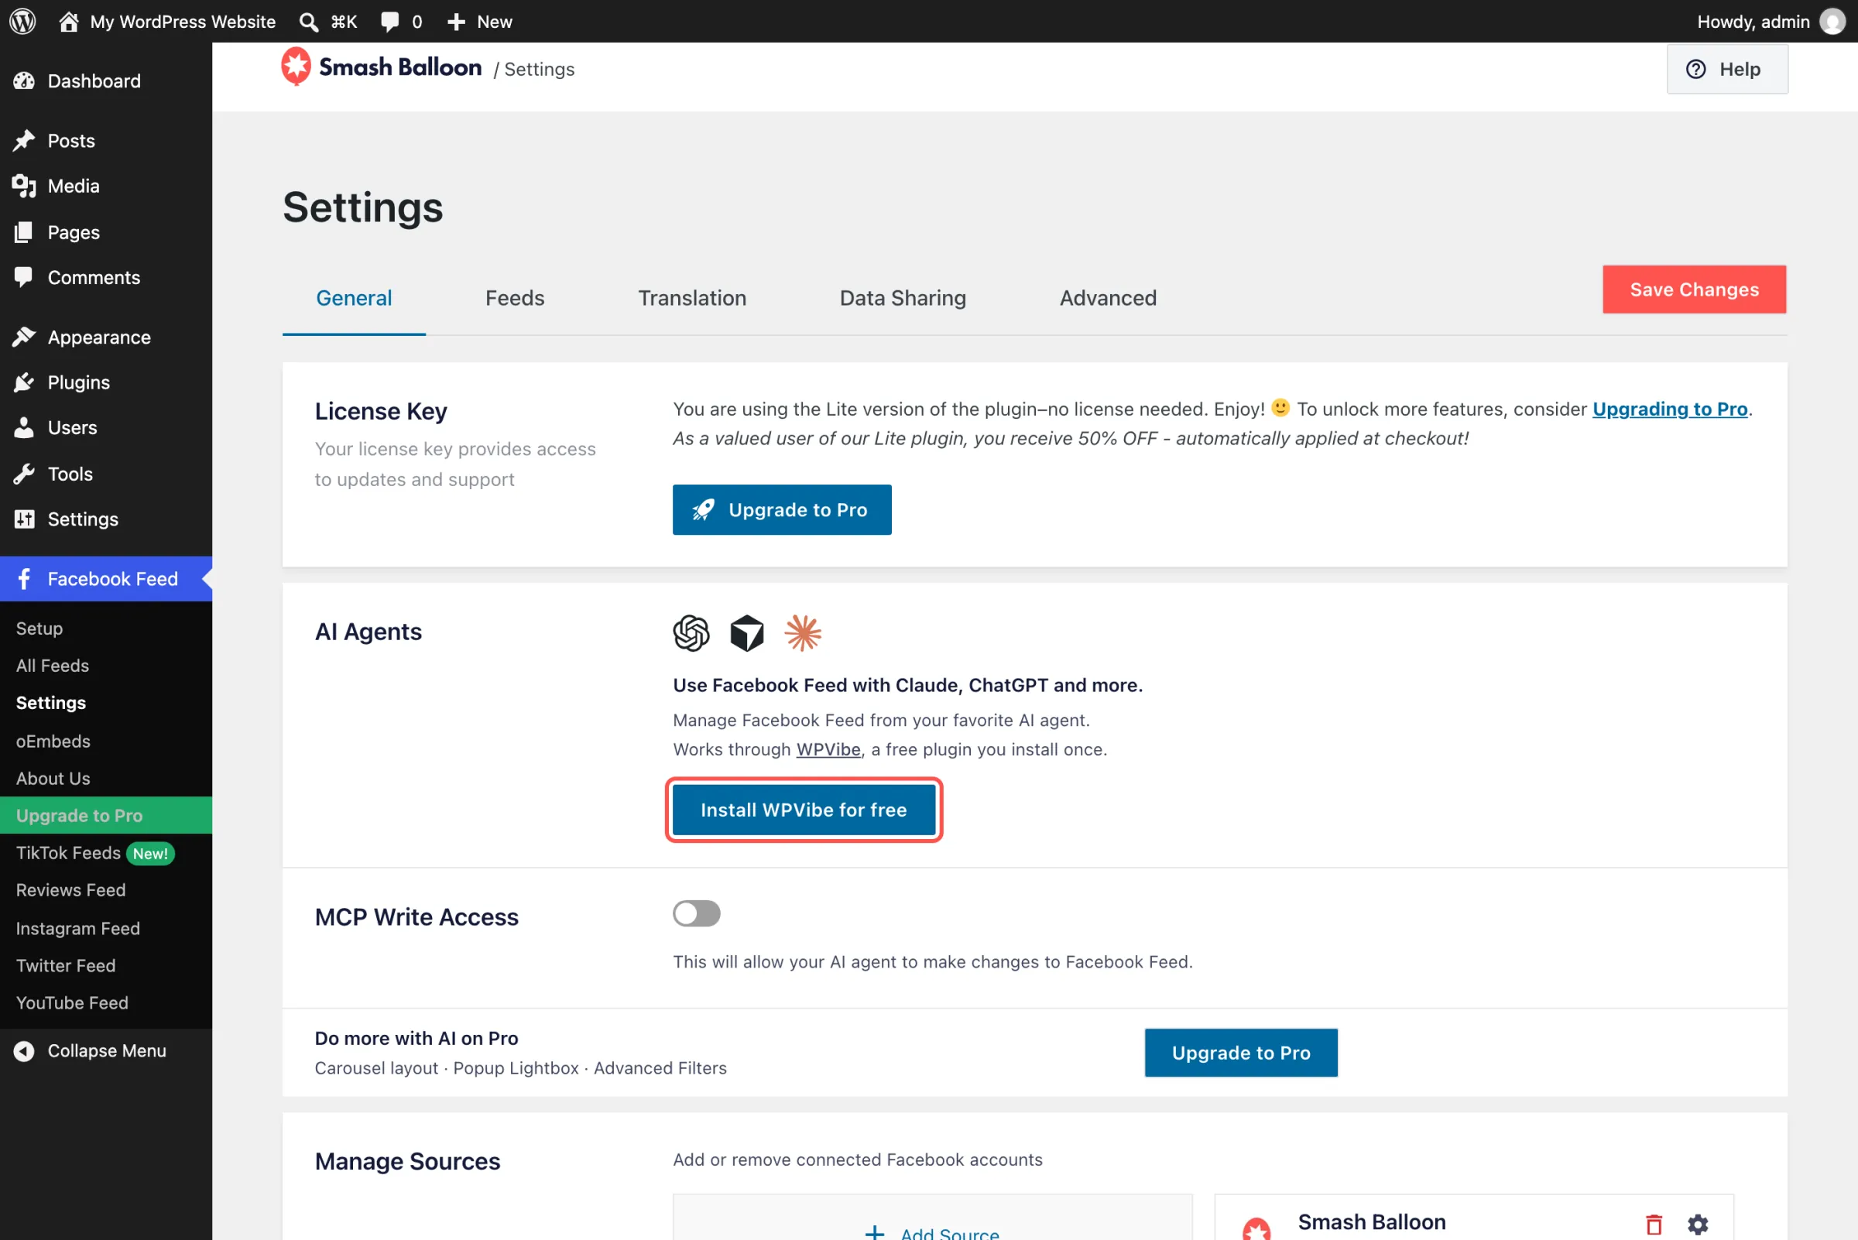1858x1240 pixels.
Task: Select the General tab
Action: (x=354, y=298)
